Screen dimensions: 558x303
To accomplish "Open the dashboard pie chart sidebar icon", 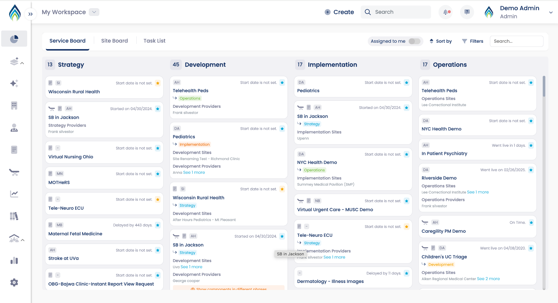I will (14, 39).
